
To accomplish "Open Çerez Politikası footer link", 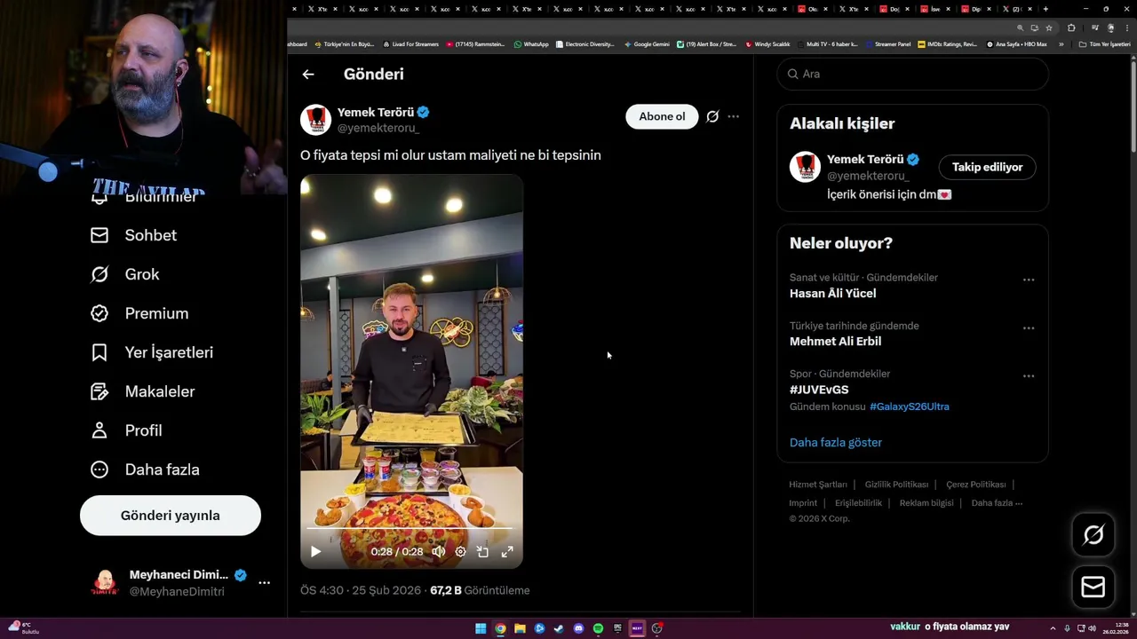I will pos(975,485).
